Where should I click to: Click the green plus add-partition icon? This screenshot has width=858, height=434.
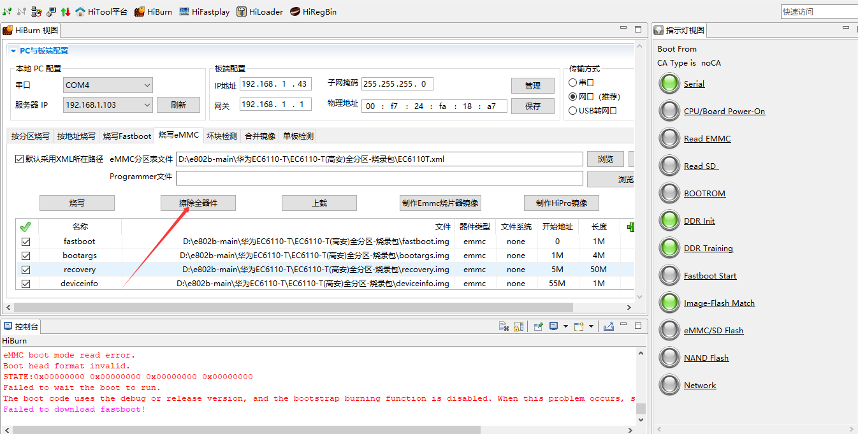point(631,226)
